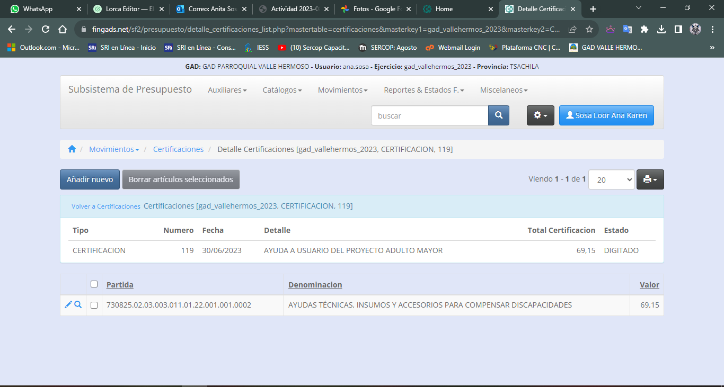Toggle the select-all checkbox in table header
The width and height of the screenshot is (724, 387).
point(94,284)
